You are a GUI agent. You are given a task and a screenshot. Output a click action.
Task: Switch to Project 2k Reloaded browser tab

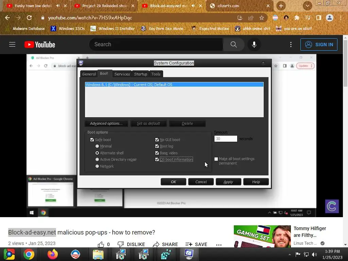[104, 6]
